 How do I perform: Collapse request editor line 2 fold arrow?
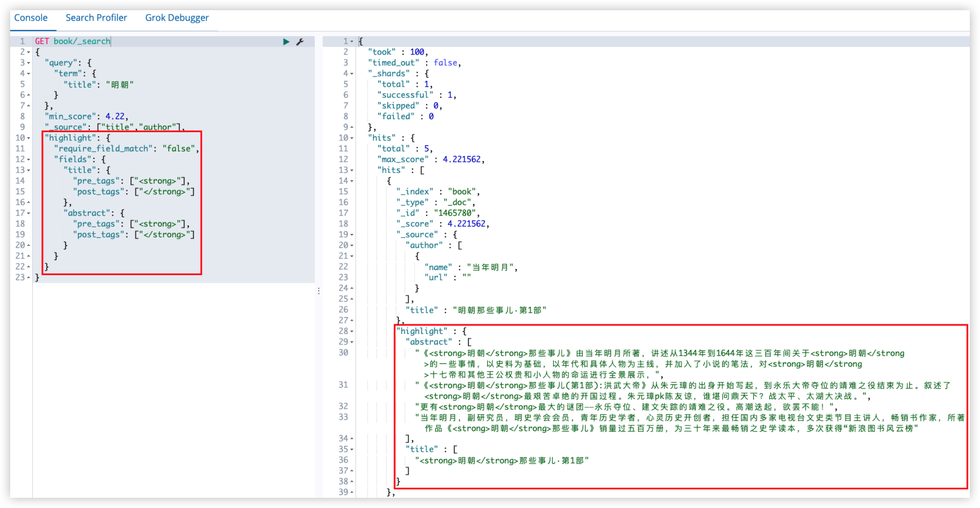click(29, 52)
